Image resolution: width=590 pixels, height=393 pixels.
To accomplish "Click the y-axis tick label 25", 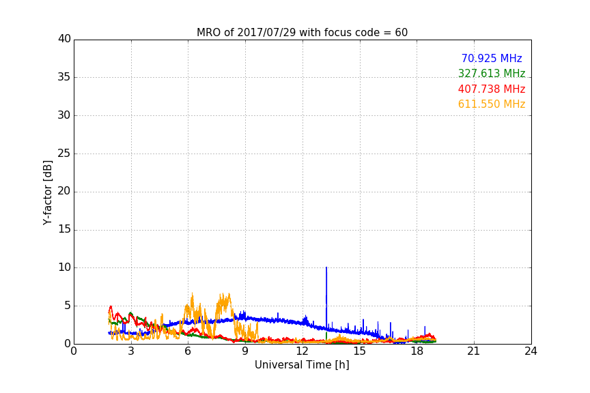I will pyautogui.click(x=64, y=154).
